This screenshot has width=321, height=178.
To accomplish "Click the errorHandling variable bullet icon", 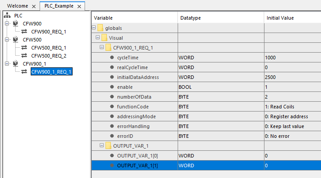I will 112,126.
